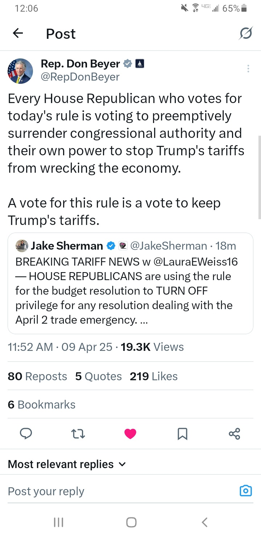
Task: Open the @RepDonBeyer handle link
Action: (80, 77)
